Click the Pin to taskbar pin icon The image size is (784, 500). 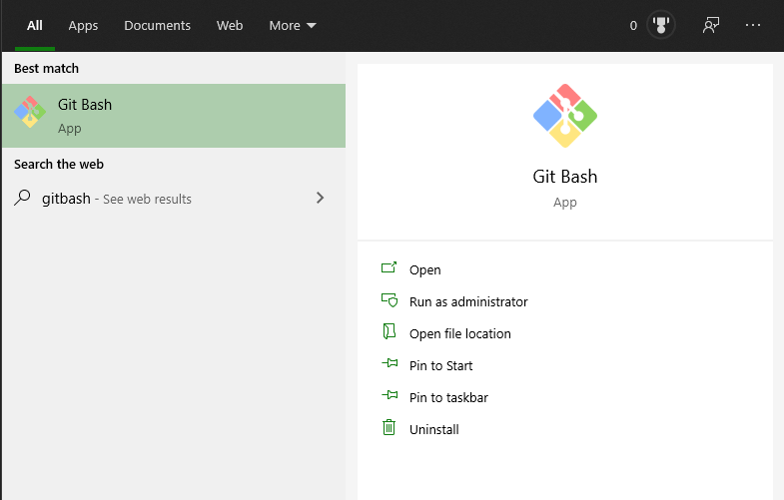390,396
